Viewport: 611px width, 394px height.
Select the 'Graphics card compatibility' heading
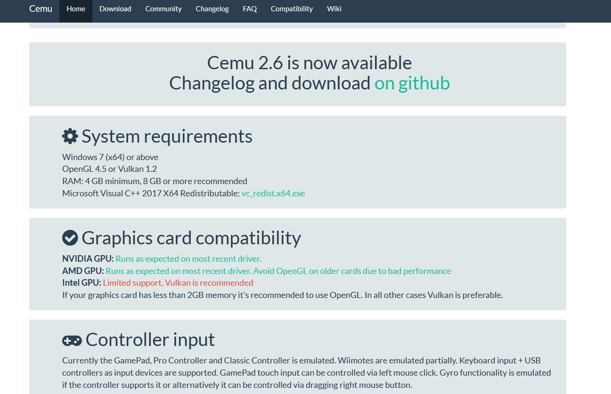tap(191, 238)
